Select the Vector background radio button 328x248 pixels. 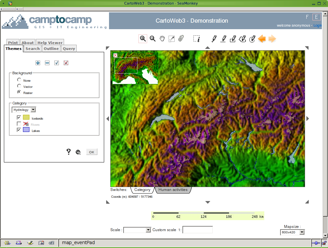(x=19, y=86)
